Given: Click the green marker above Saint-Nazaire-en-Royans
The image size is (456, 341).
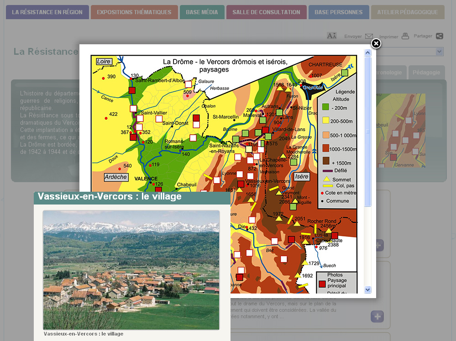Looking at the screenshot, I should click(236, 139).
